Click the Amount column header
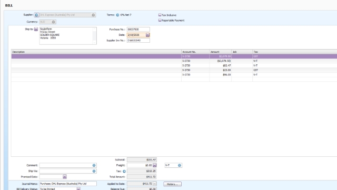The image size is (337, 190). (x=221, y=52)
